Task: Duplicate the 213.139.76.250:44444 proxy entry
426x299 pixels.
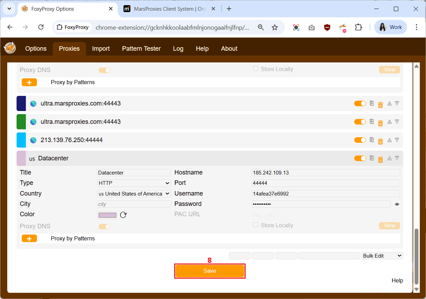Action: coord(371,140)
